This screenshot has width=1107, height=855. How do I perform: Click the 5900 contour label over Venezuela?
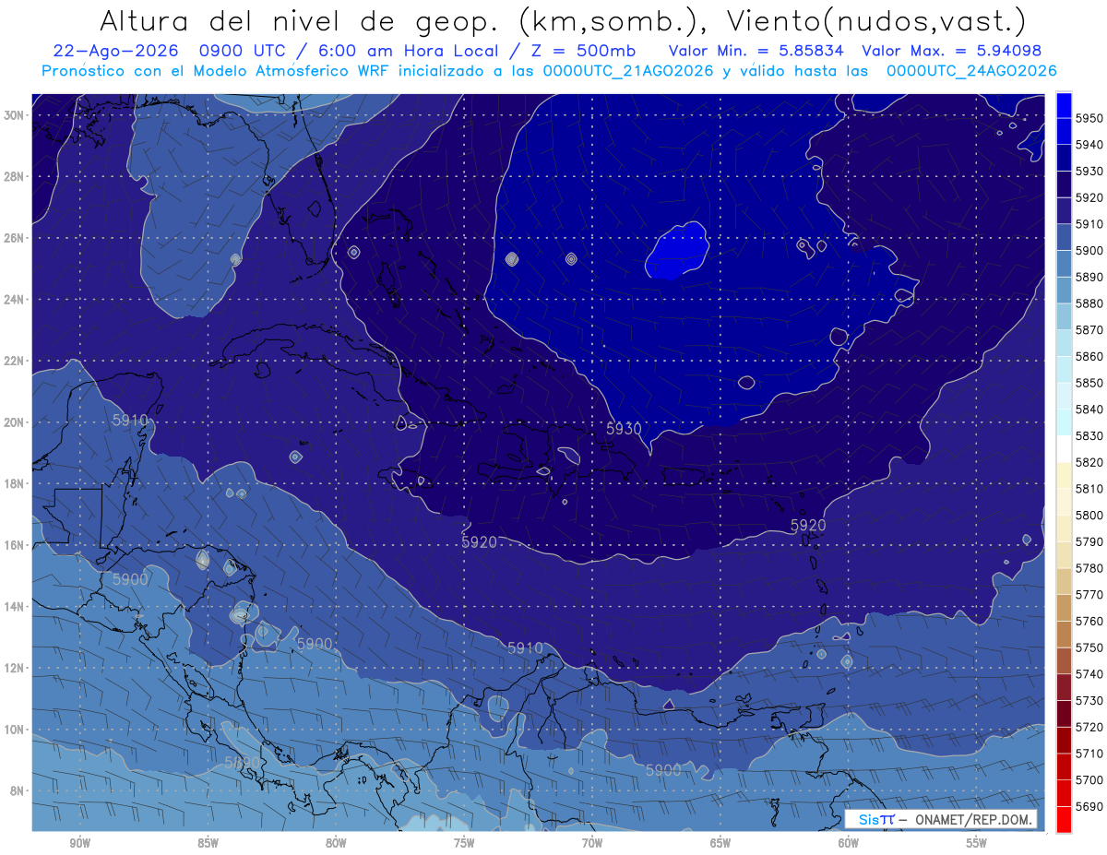(663, 770)
